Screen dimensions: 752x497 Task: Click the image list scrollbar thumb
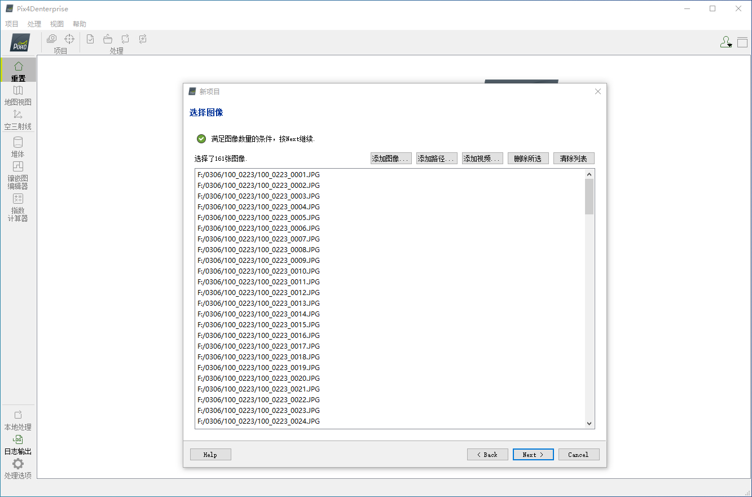click(589, 197)
